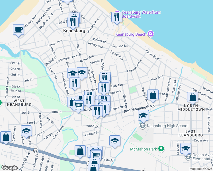Screen dimensions: 213x171
Task: Click the Forest Ave street label
Action: point(116,55)
